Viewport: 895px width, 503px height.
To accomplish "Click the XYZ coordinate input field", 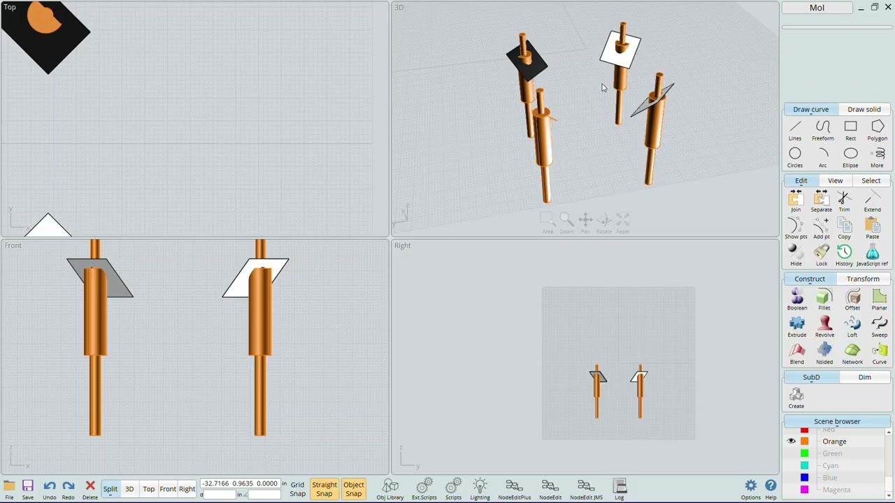I will click(240, 483).
